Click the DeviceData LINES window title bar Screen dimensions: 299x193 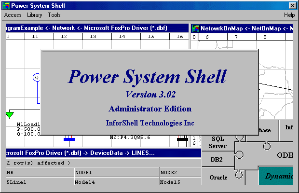[x=104, y=153]
